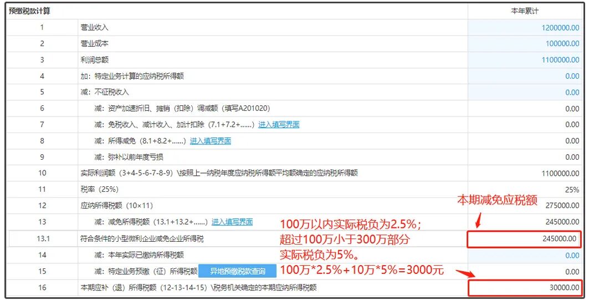Select row 13.1 amount 245000.00 field
Screen dimensions: 589x300
(x=524, y=238)
